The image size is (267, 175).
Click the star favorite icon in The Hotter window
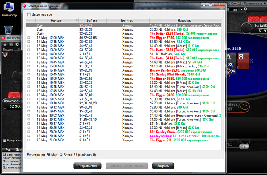pyautogui.click(x=5, y=45)
